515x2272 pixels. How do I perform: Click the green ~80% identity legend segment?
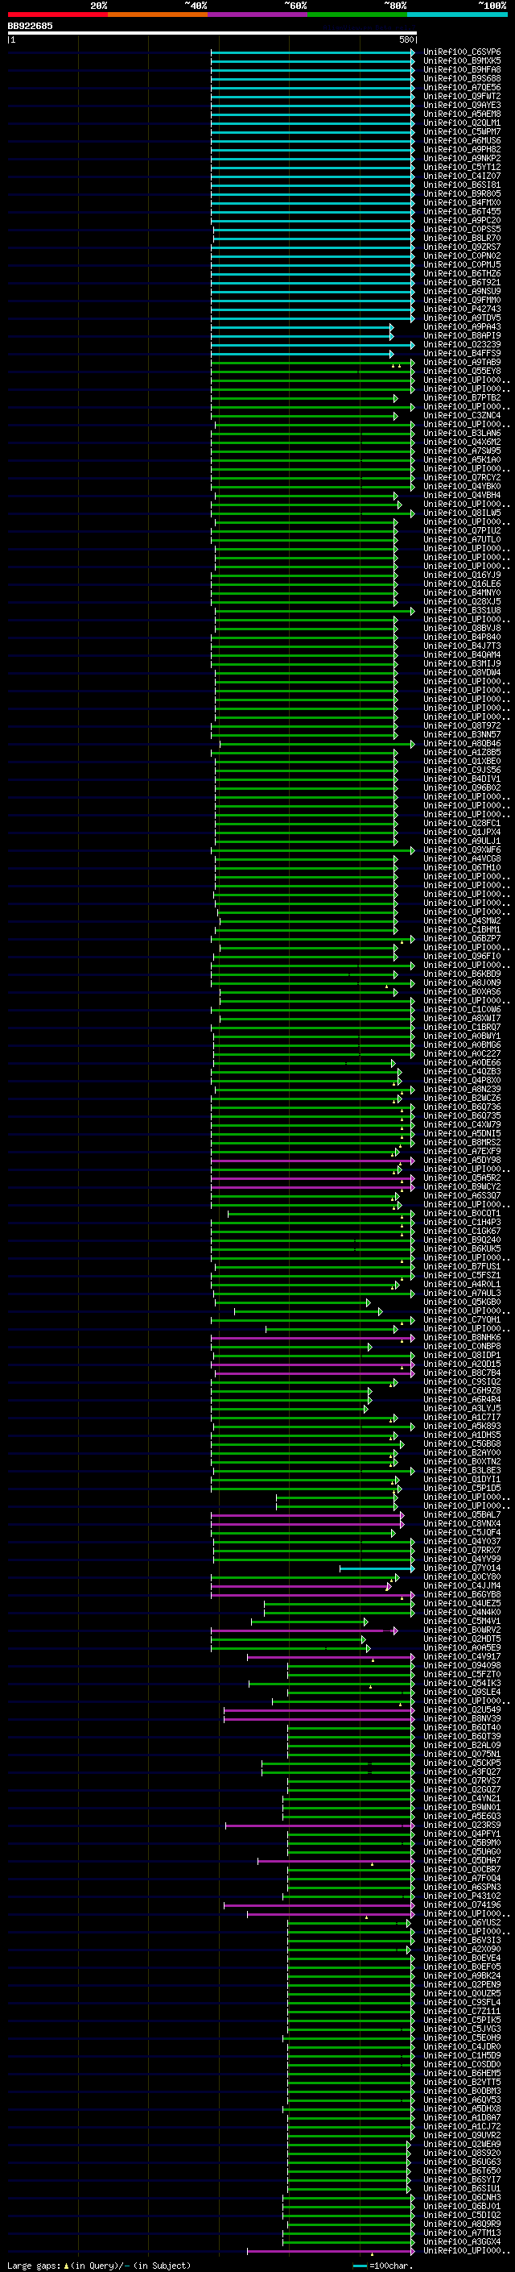coord(357,15)
